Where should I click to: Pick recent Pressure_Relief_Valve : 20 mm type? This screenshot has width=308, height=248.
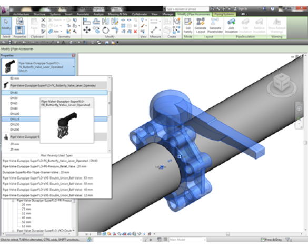(x=44, y=166)
